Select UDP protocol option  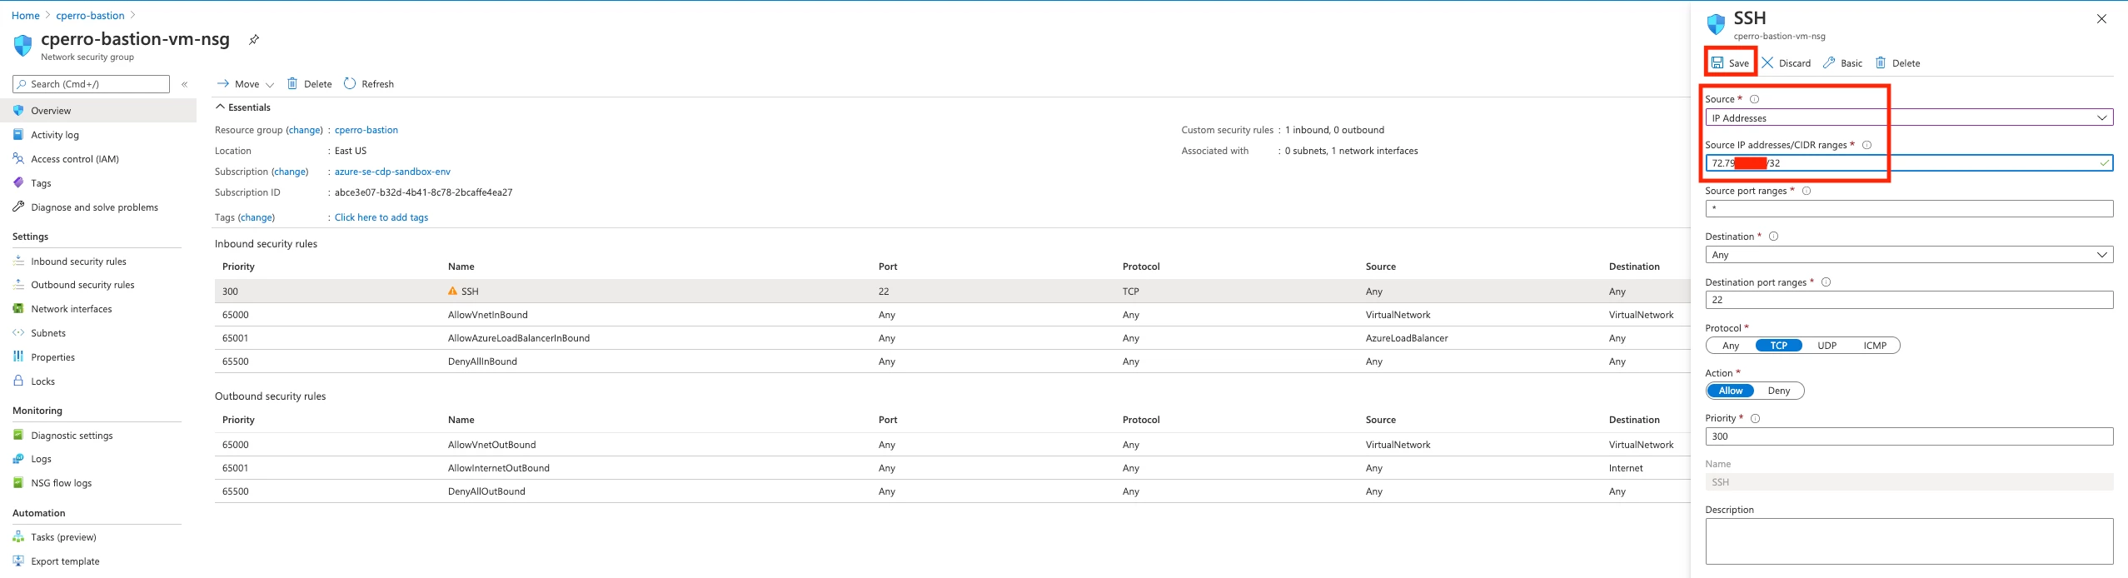pyautogui.click(x=1827, y=346)
